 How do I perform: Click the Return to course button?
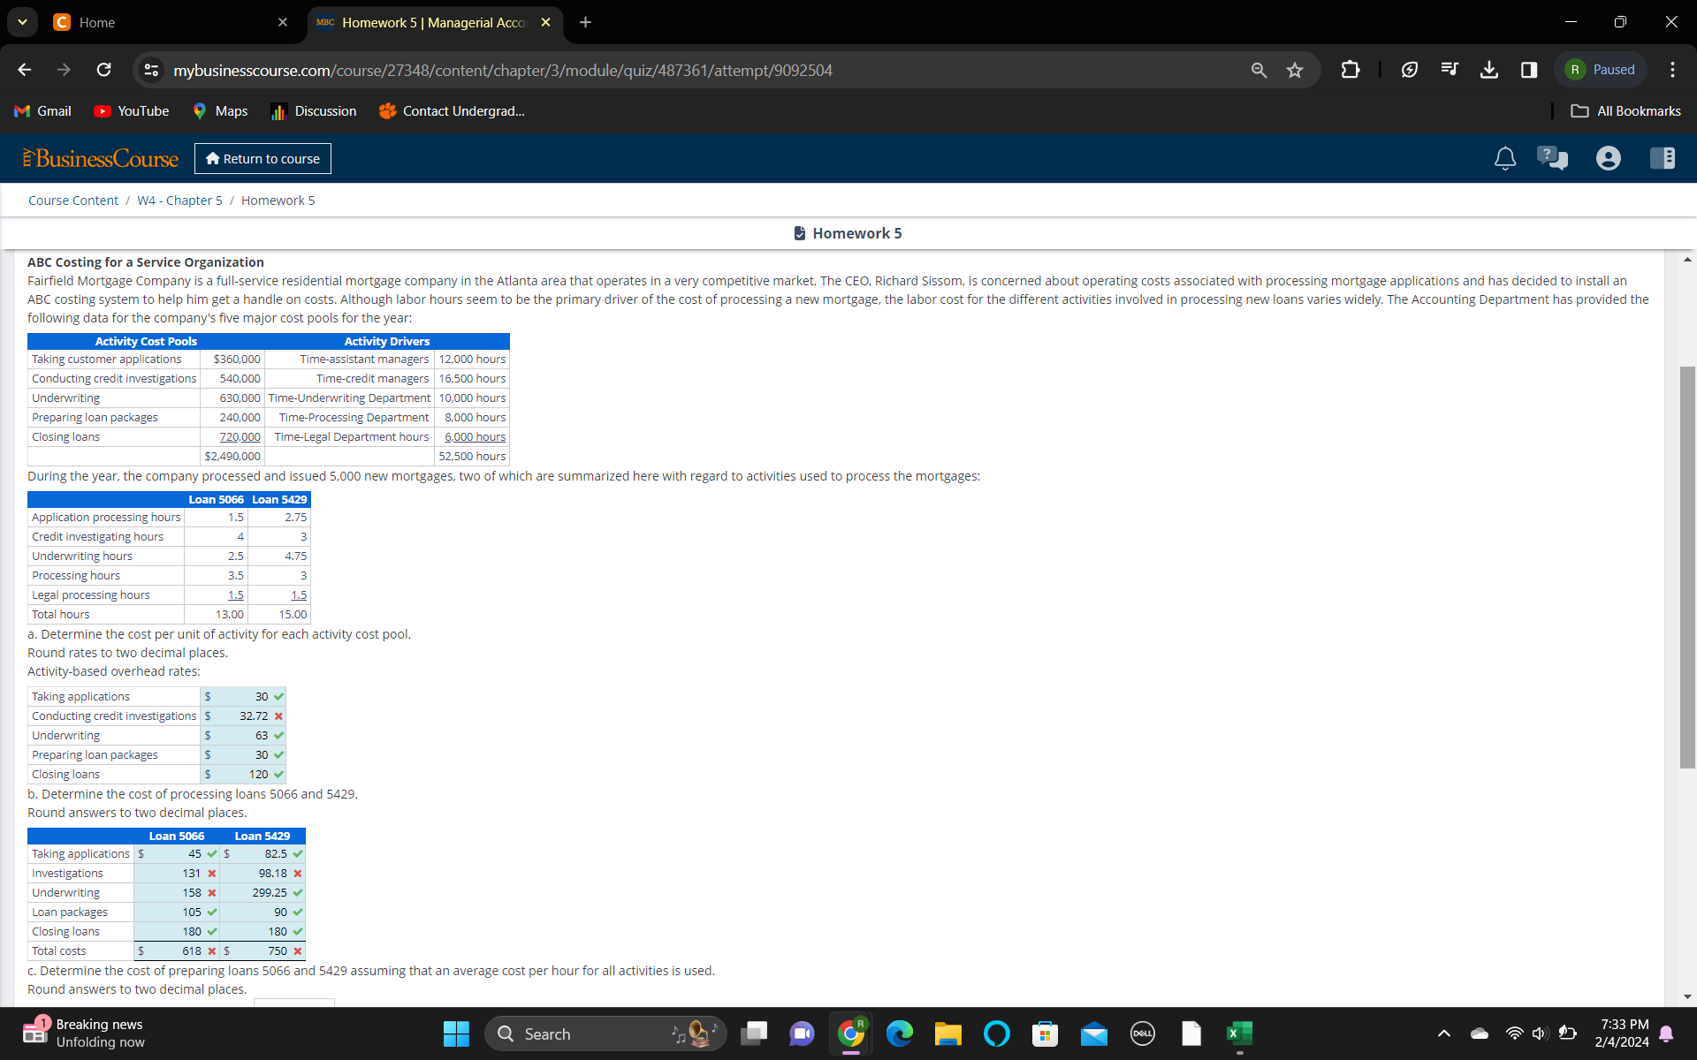pyautogui.click(x=262, y=158)
